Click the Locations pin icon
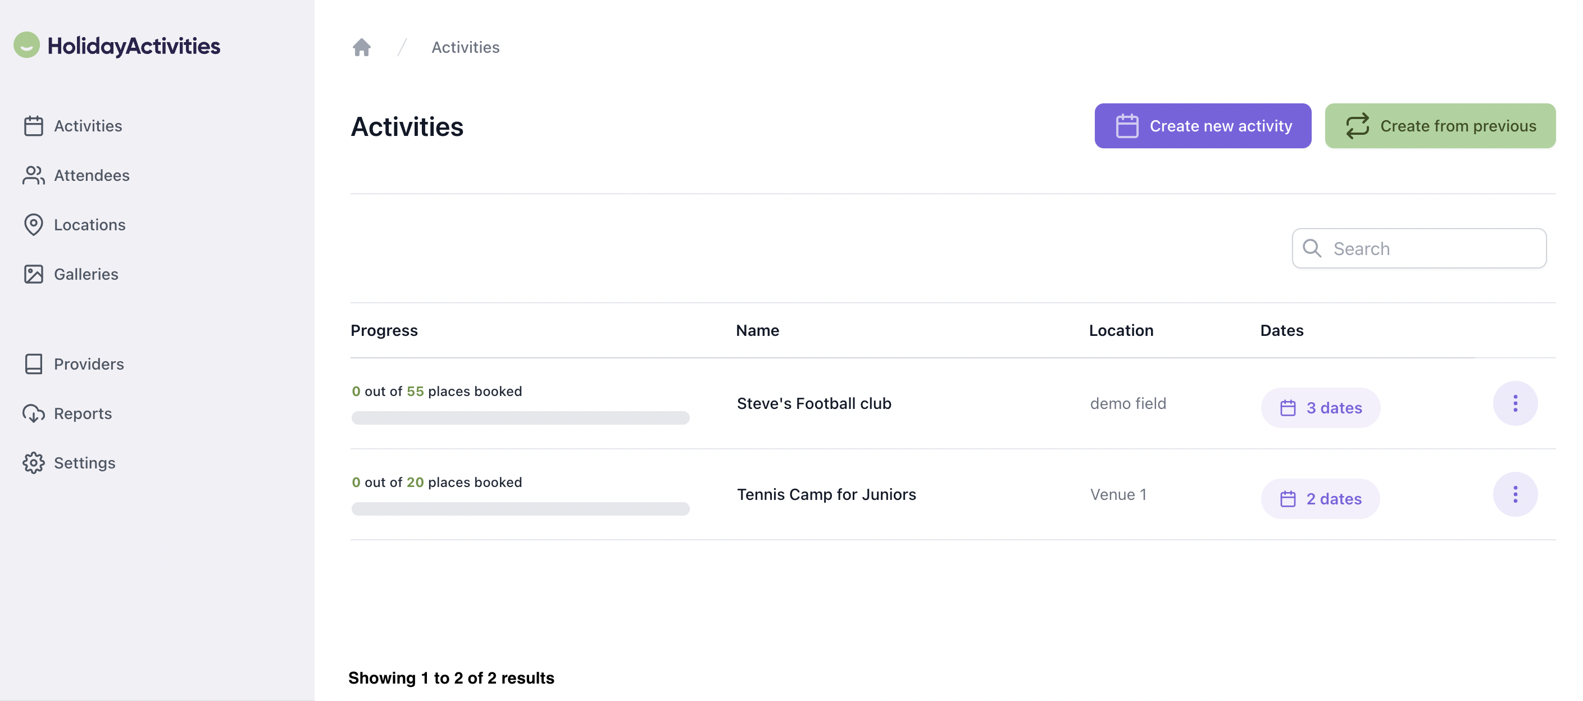Image resolution: width=1583 pixels, height=701 pixels. coord(33,225)
